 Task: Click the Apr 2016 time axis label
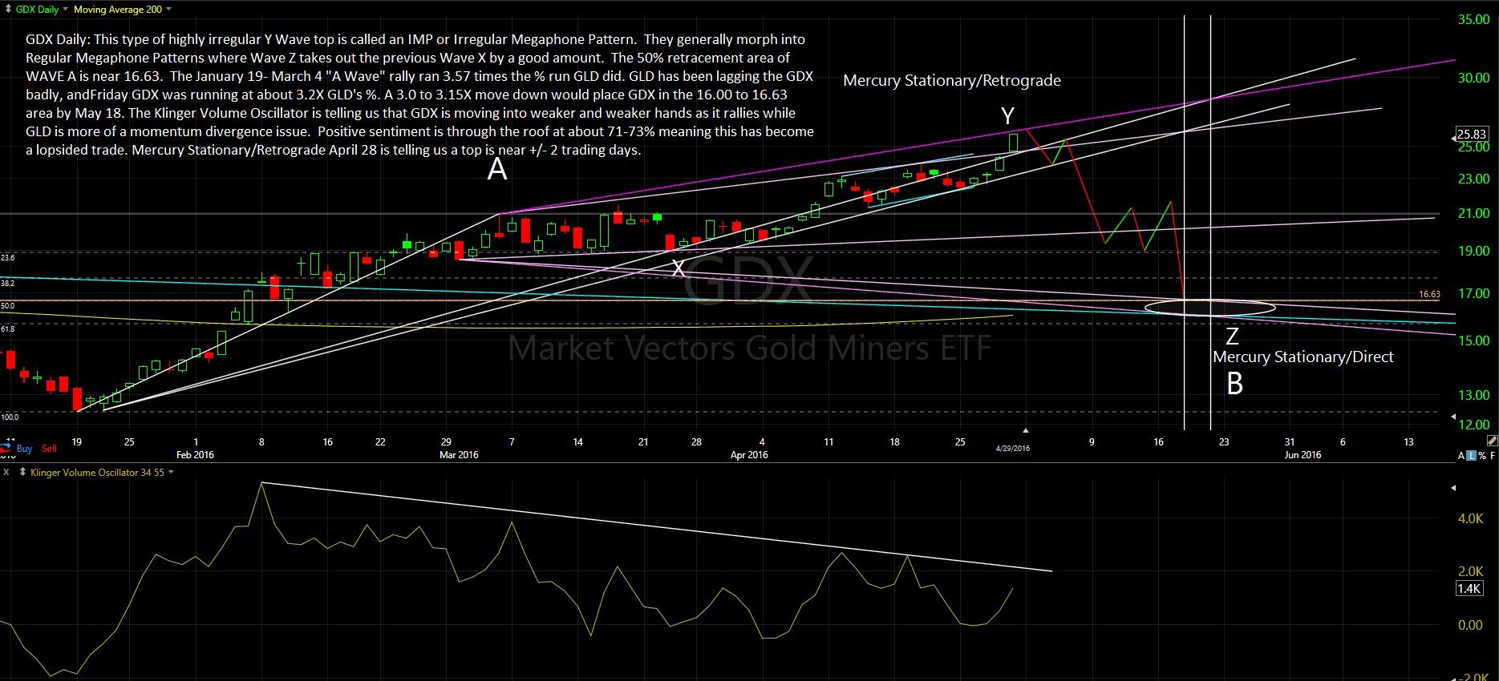[749, 455]
